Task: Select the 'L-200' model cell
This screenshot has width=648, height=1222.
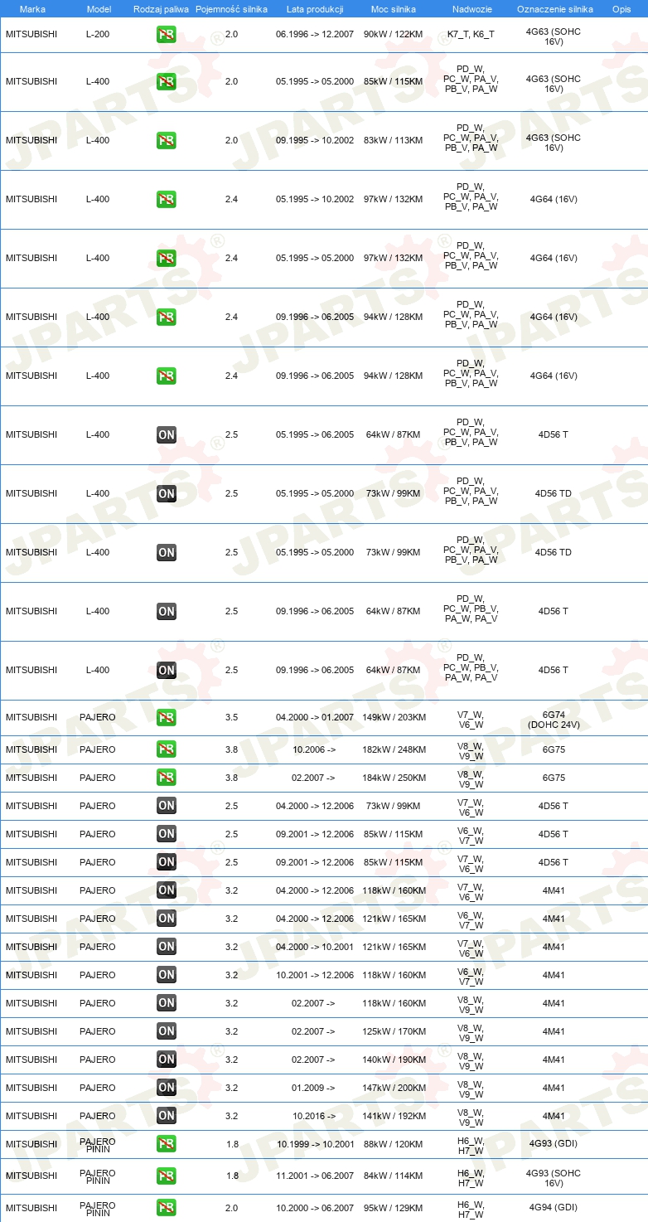Action: pos(98,35)
